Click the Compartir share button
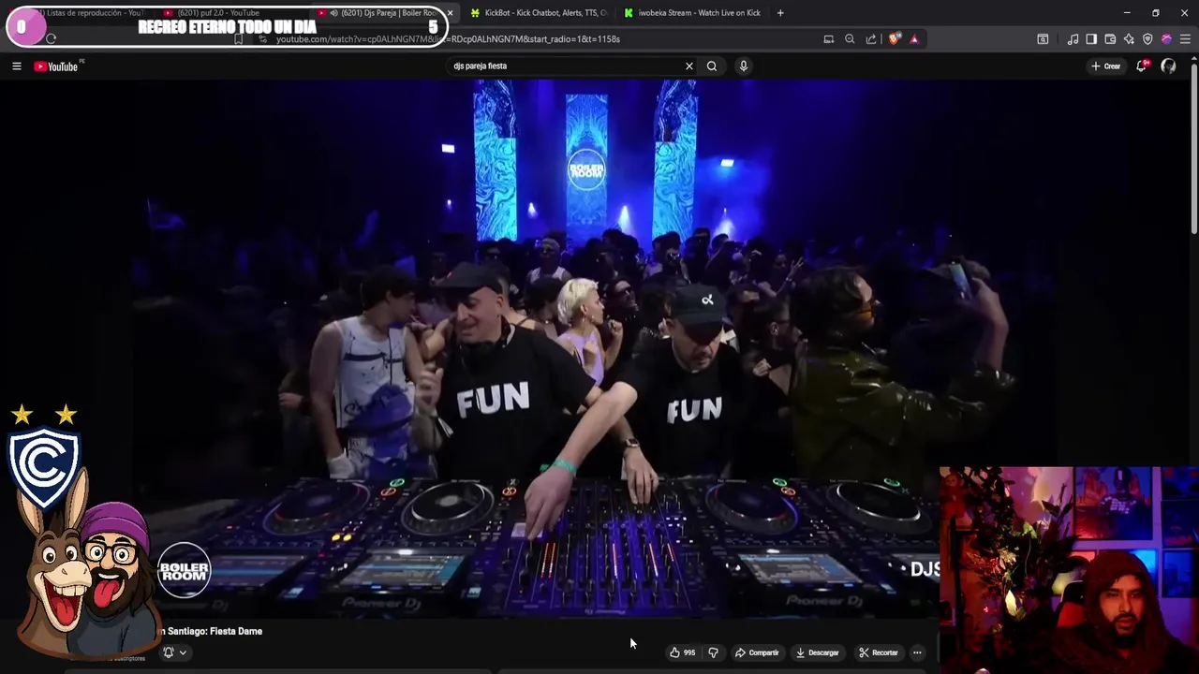The height and width of the screenshot is (674, 1199). [757, 652]
